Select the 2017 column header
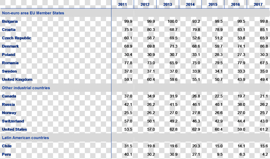This screenshot has height=159, width=270. coord(258,4)
